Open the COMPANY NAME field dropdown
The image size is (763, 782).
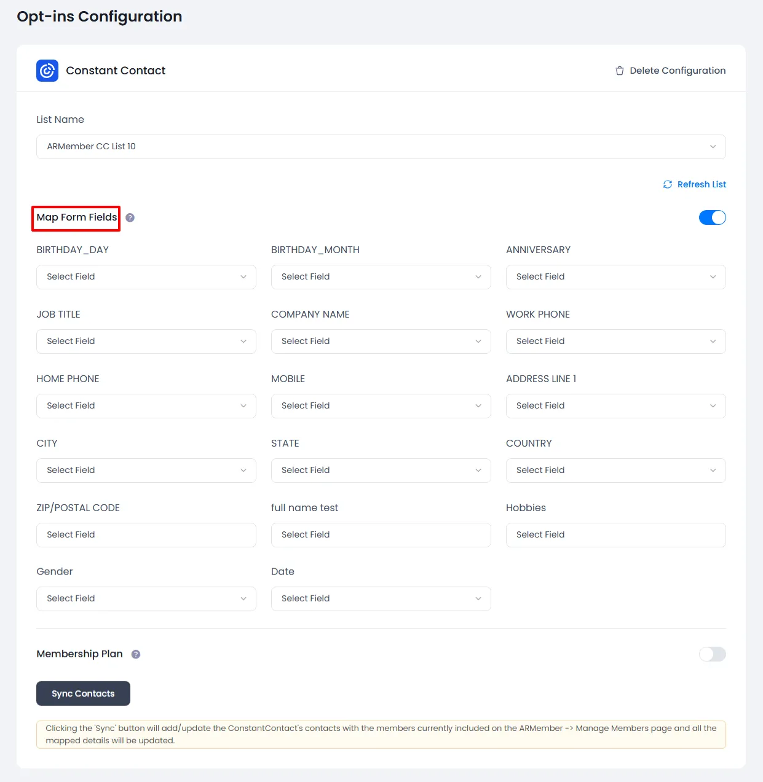[x=381, y=342]
